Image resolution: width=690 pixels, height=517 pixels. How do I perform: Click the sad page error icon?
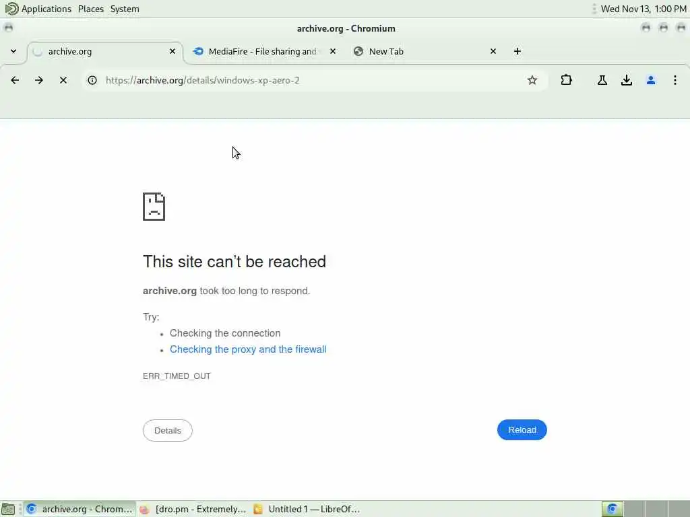coord(154,207)
